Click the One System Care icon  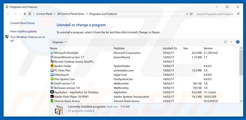pyautogui.click(x=52, y=79)
